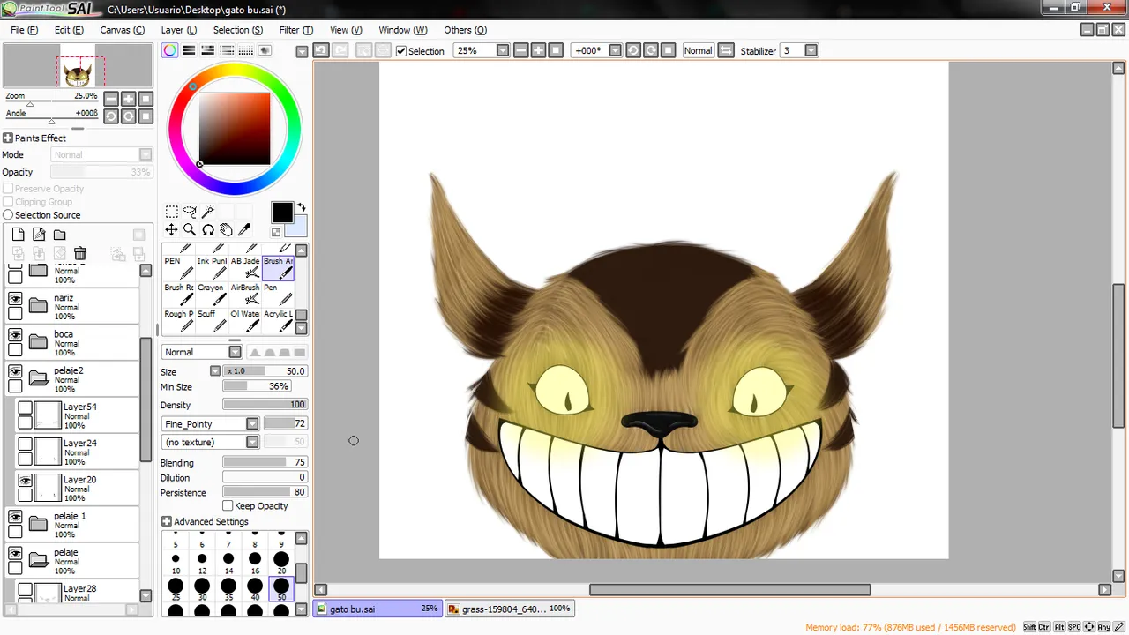Image resolution: width=1129 pixels, height=635 pixels.
Task: Open the Layer menu
Action: tap(178, 30)
